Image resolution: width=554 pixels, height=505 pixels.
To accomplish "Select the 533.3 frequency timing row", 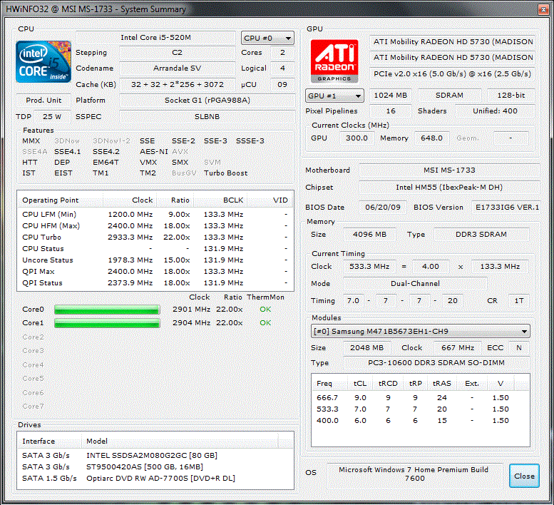I will [421, 409].
